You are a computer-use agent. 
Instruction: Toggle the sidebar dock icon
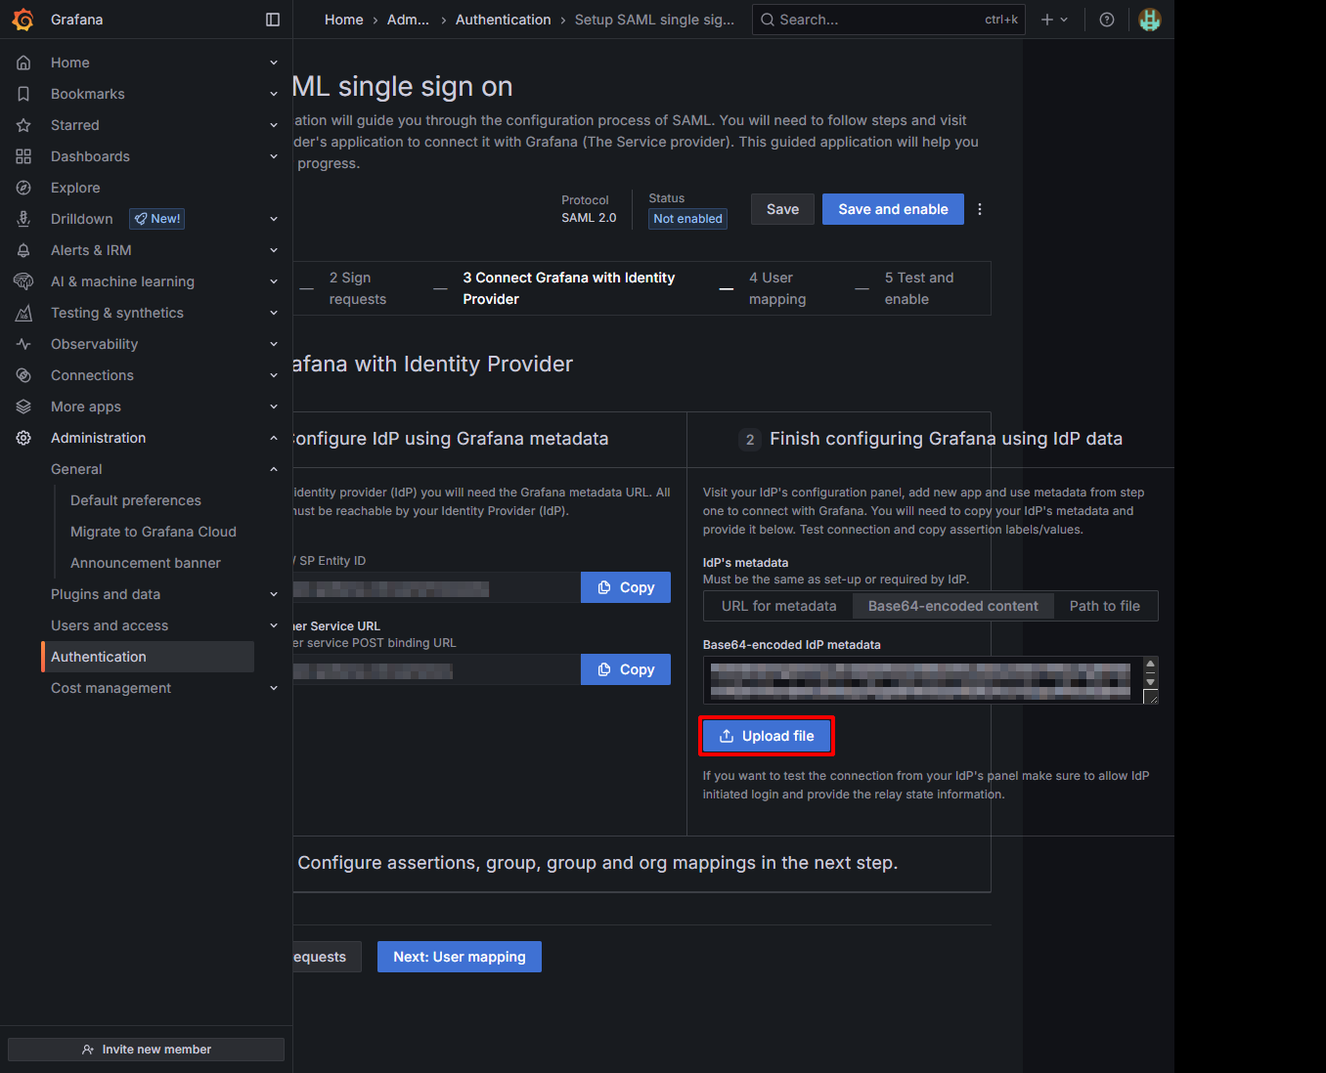point(273,20)
